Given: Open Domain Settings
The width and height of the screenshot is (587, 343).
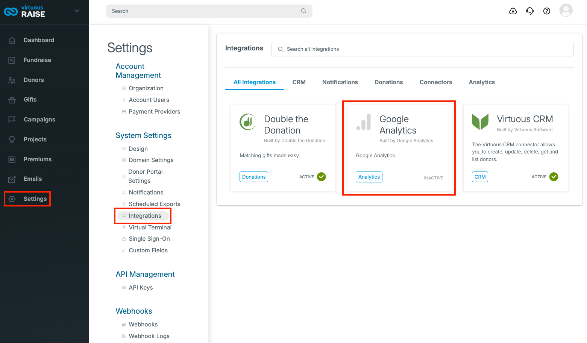Looking at the screenshot, I should coord(151,160).
